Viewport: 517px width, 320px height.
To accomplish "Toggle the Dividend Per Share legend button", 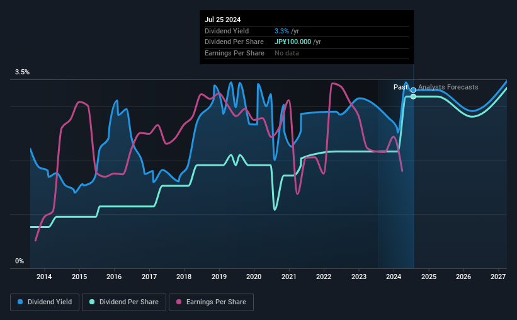I will [124, 302].
